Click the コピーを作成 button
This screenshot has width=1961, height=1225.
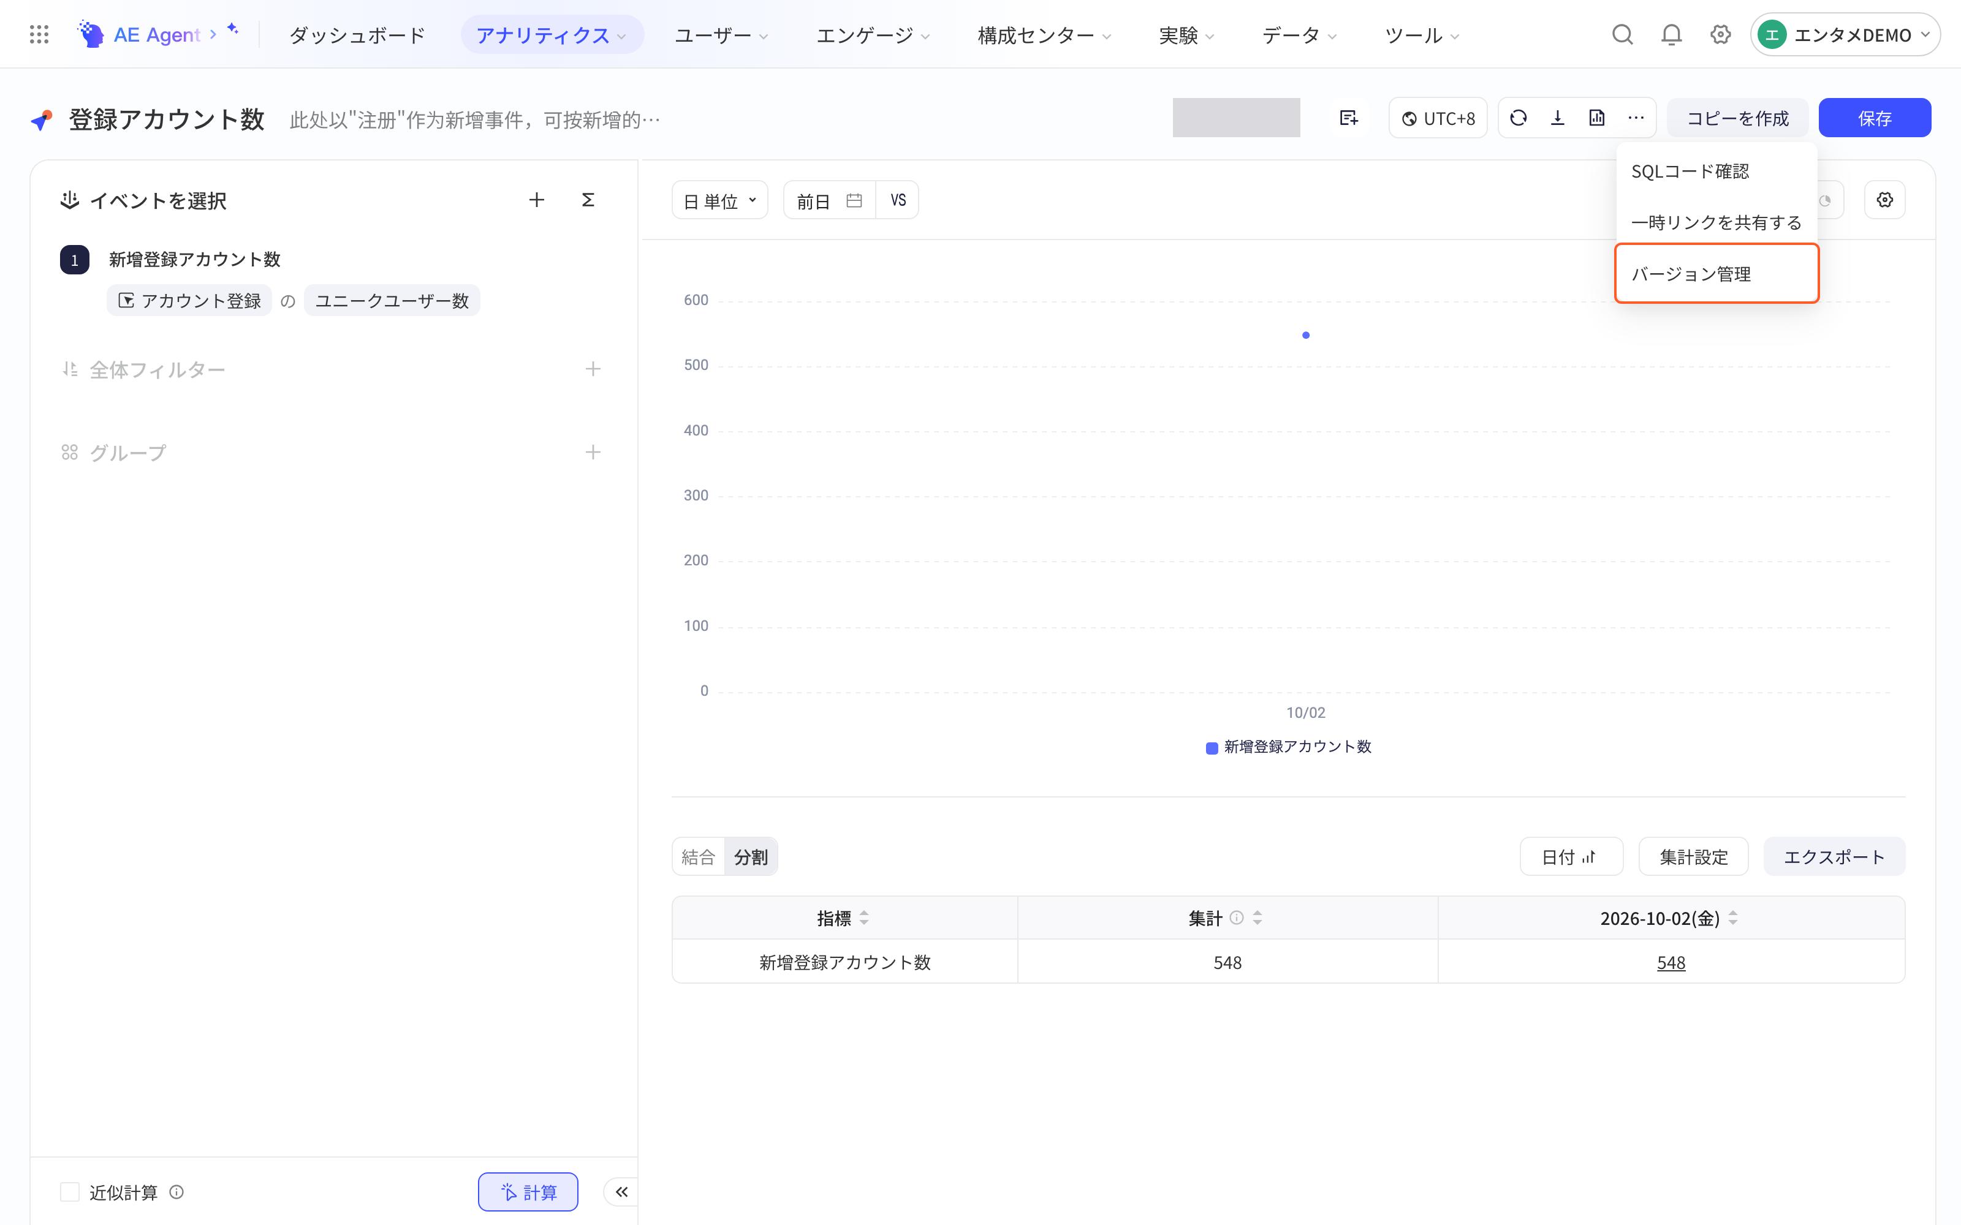click(1737, 118)
